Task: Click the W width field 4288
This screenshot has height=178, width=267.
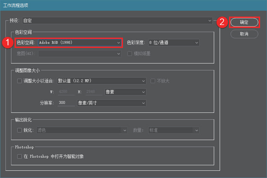Action: tap(66, 92)
